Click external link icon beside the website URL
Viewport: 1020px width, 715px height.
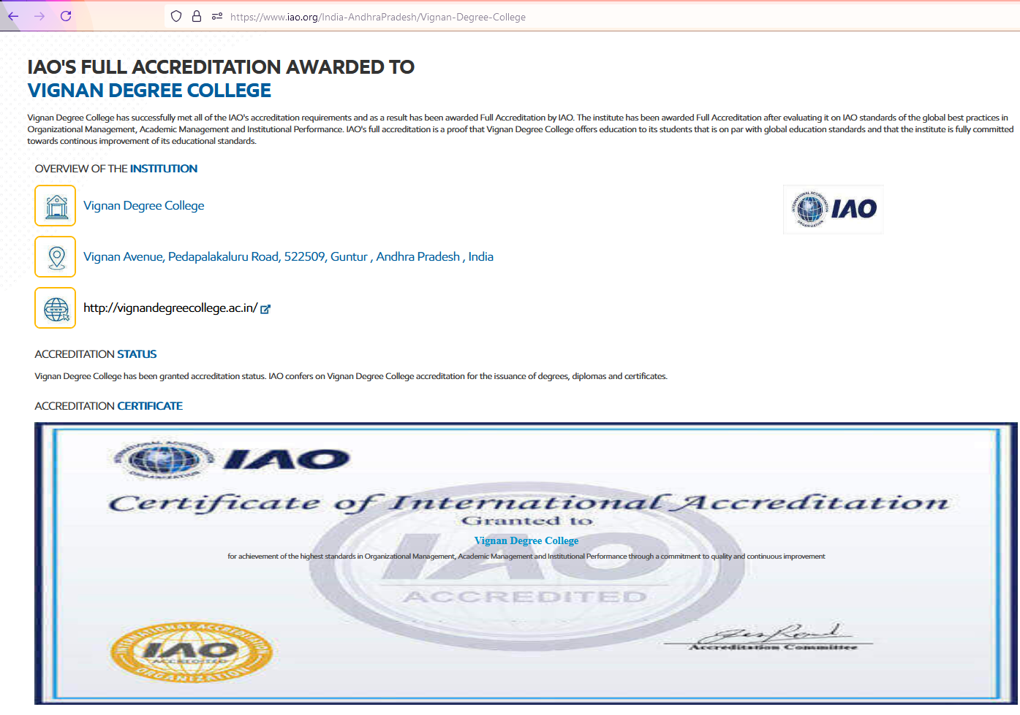[265, 309]
